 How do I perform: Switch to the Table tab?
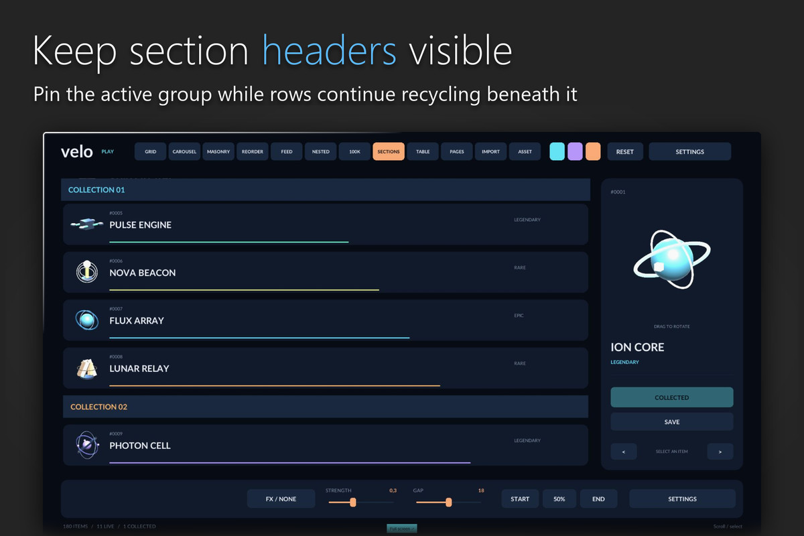tap(423, 151)
